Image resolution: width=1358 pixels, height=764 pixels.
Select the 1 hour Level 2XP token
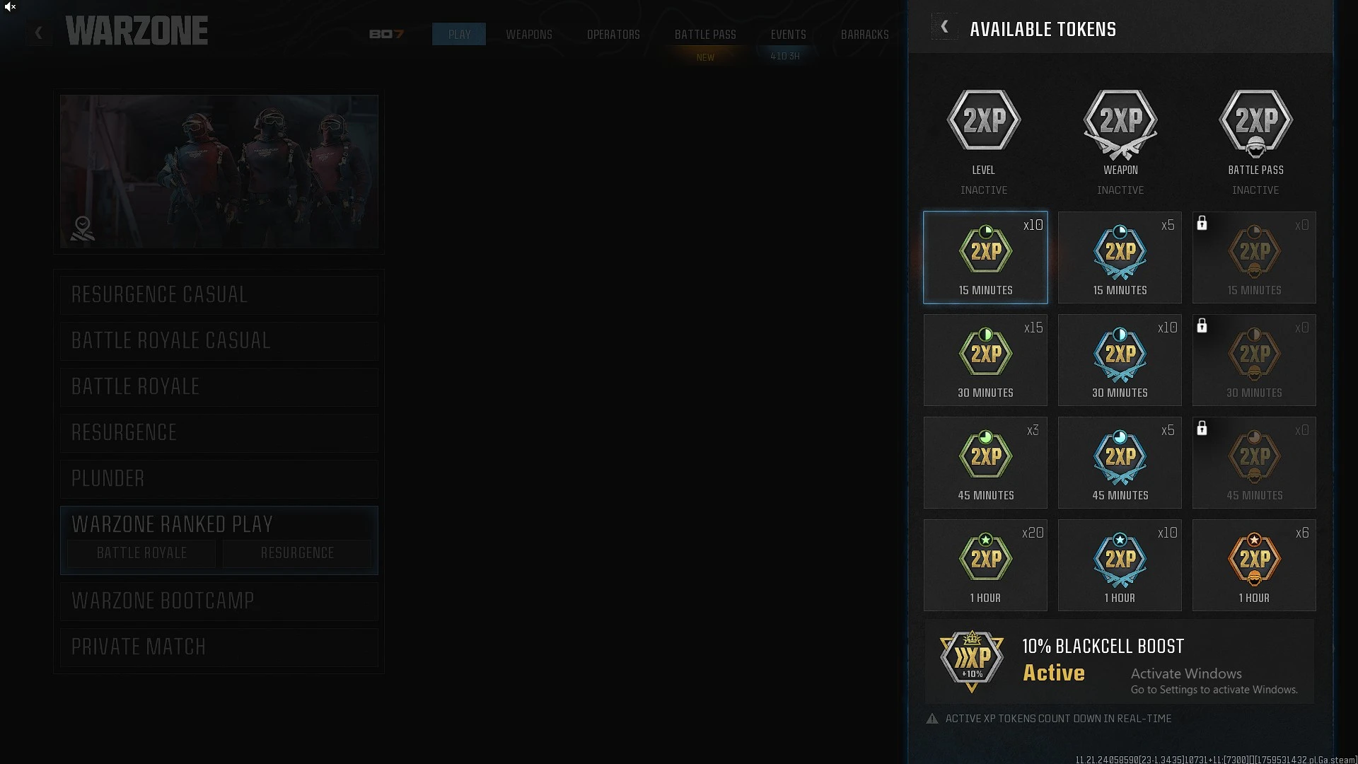coord(985,565)
